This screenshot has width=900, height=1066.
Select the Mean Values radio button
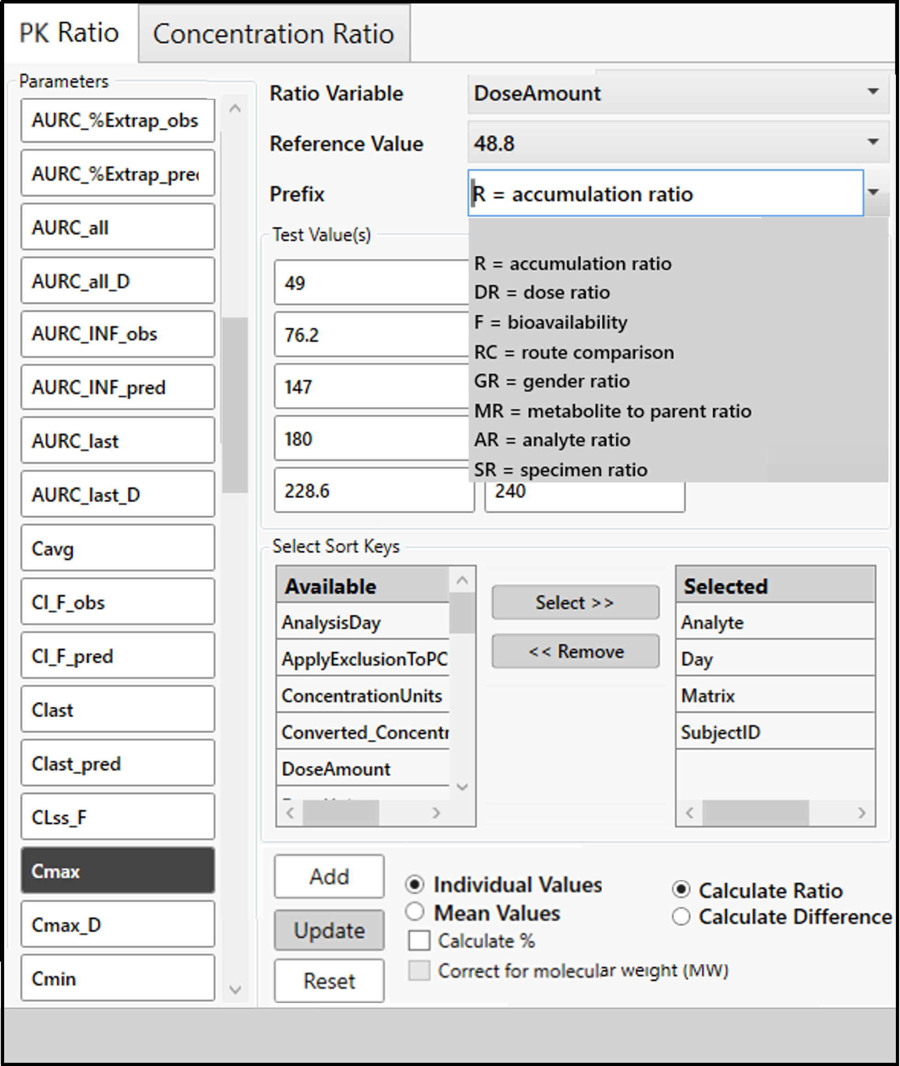pos(415,913)
